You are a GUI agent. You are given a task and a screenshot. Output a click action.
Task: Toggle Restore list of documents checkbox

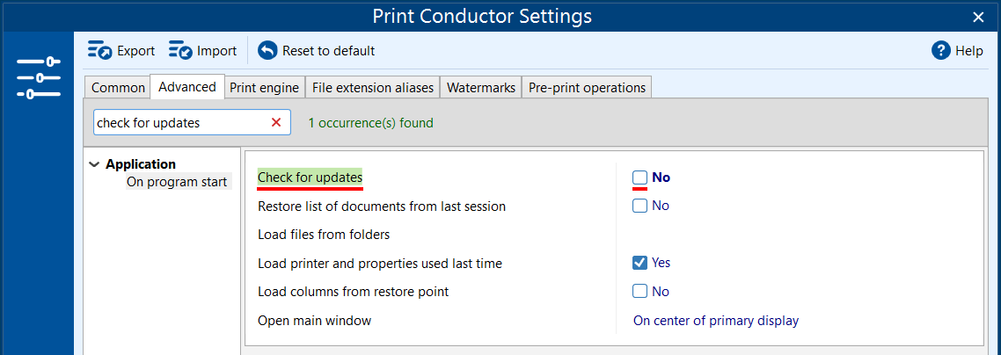pyautogui.click(x=640, y=206)
